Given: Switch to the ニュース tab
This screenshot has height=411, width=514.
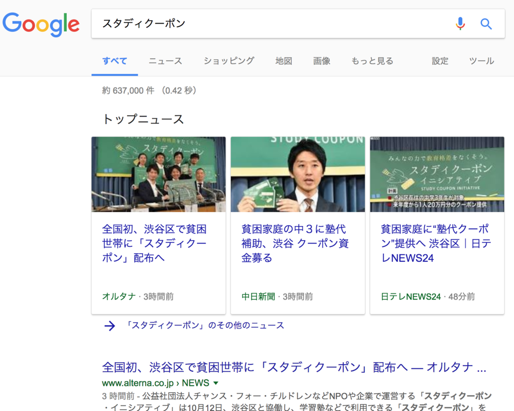Looking at the screenshot, I should pyautogui.click(x=165, y=61).
